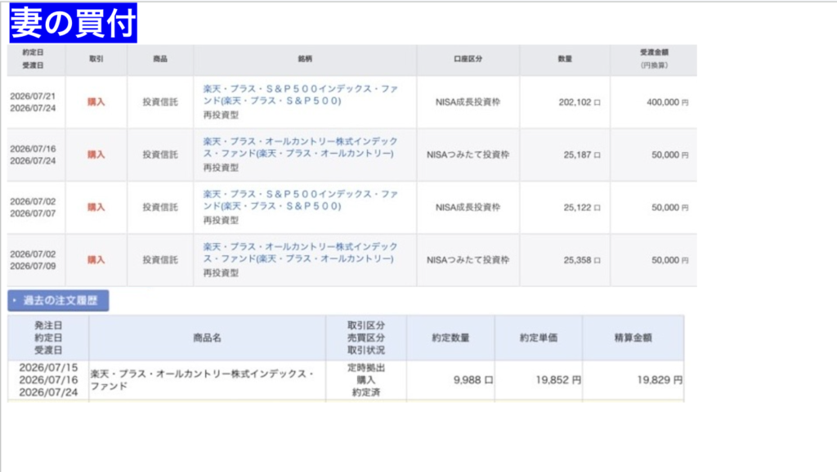Open オールカントリー fund link dated 2026/07/16
Image resolution: width=837 pixels, height=472 pixels.
click(x=300, y=147)
